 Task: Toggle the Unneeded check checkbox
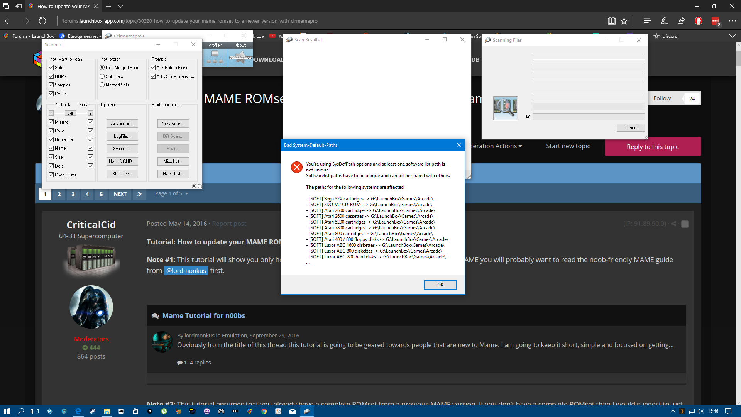click(x=51, y=139)
